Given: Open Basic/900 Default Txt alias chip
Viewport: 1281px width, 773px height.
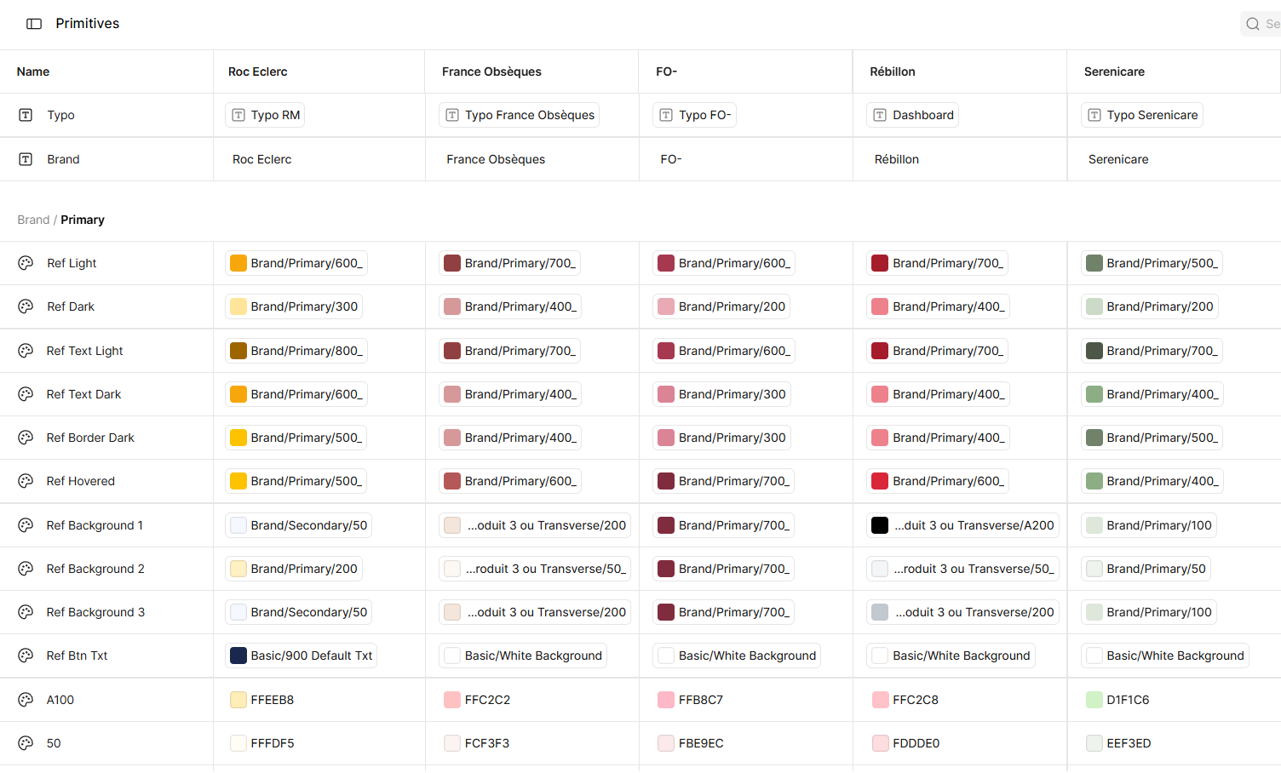Looking at the screenshot, I should tap(302, 656).
